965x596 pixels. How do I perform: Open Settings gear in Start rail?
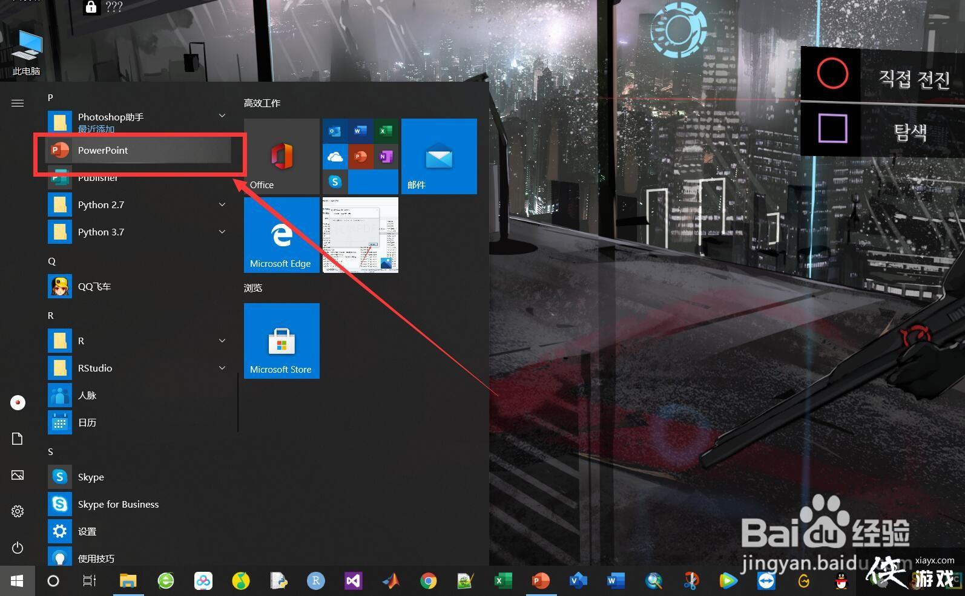click(18, 511)
